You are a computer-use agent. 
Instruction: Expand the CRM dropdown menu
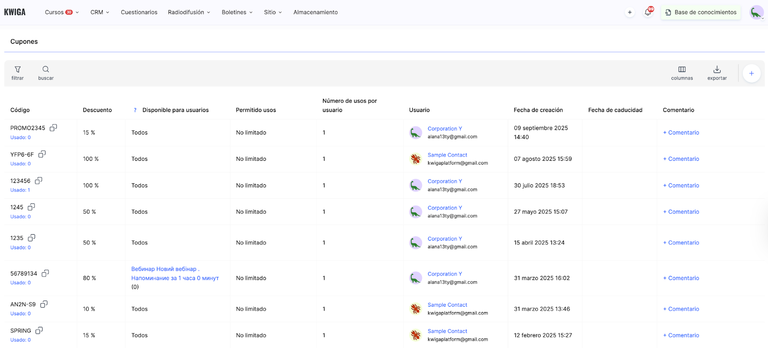click(x=99, y=12)
